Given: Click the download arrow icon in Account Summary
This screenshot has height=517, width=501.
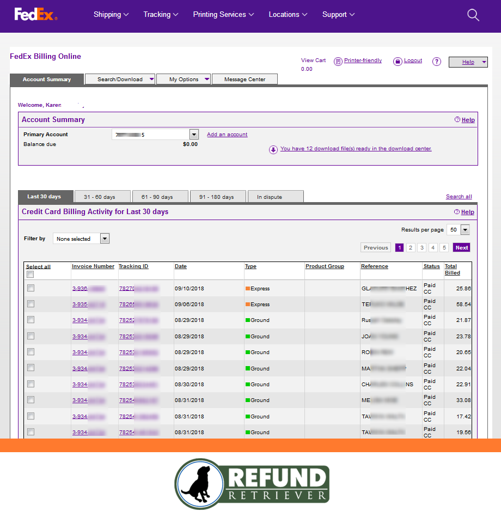Looking at the screenshot, I should click(x=273, y=150).
